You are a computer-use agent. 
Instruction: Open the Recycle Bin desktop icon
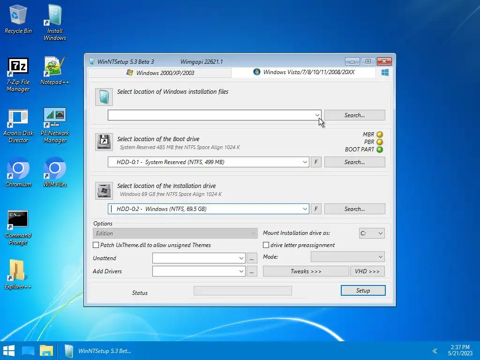click(x=18, y=19)
